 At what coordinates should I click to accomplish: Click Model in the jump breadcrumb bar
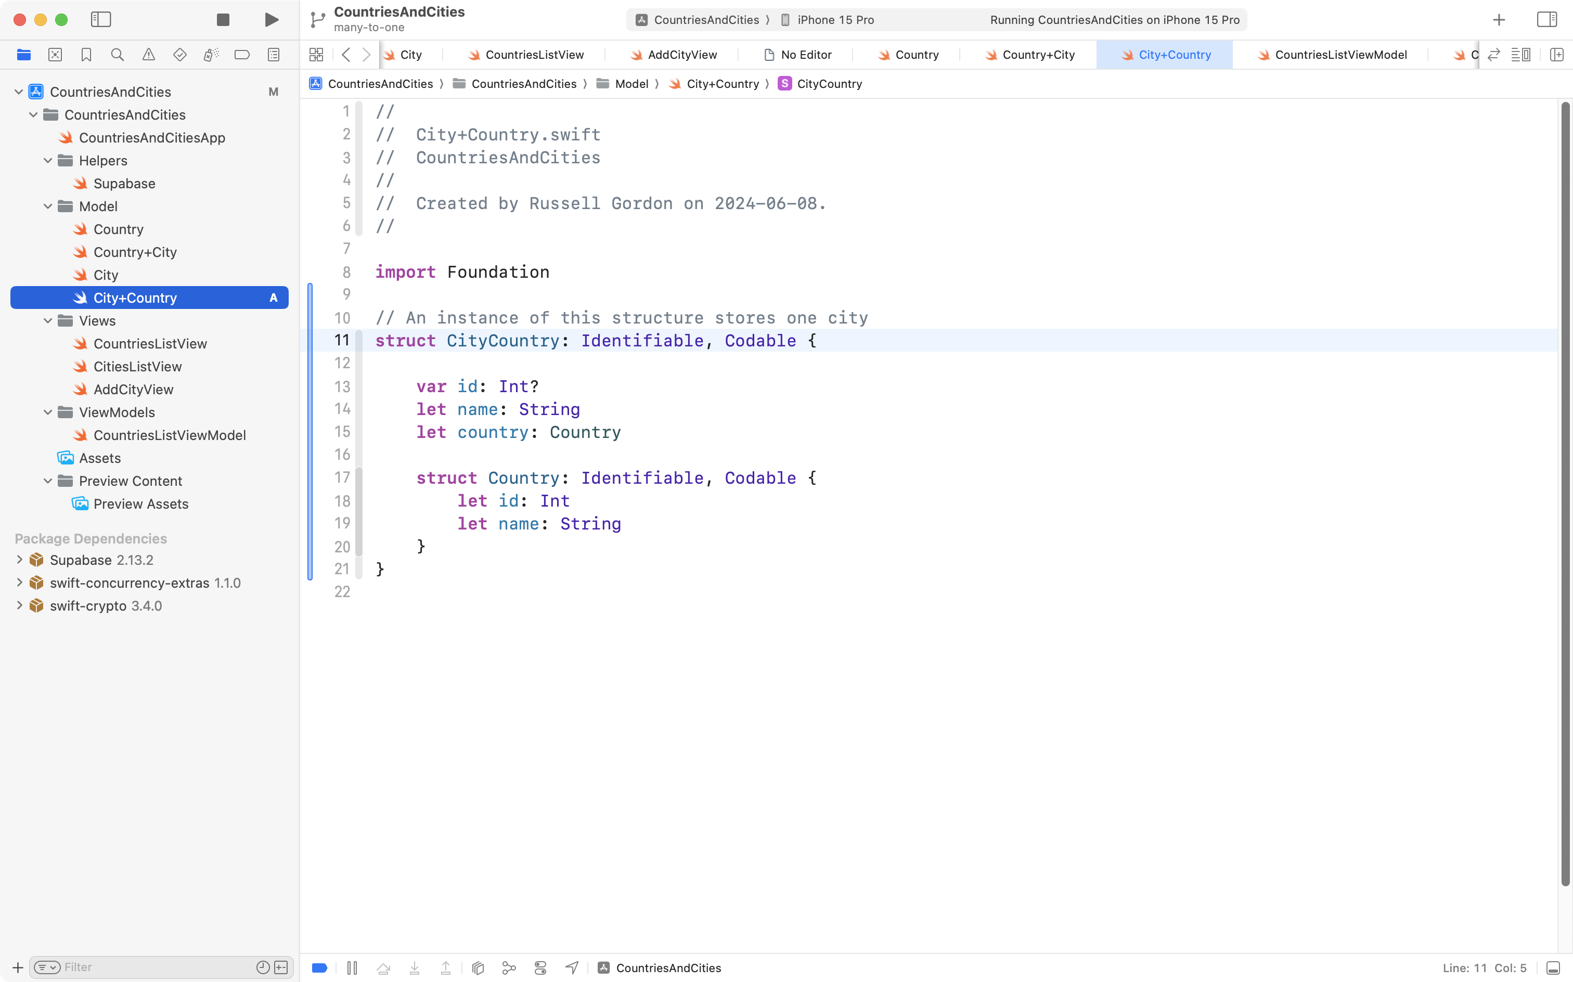click(630, 83)
